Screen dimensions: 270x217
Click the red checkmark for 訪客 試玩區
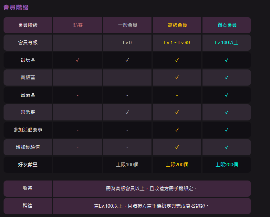[78, 60]
